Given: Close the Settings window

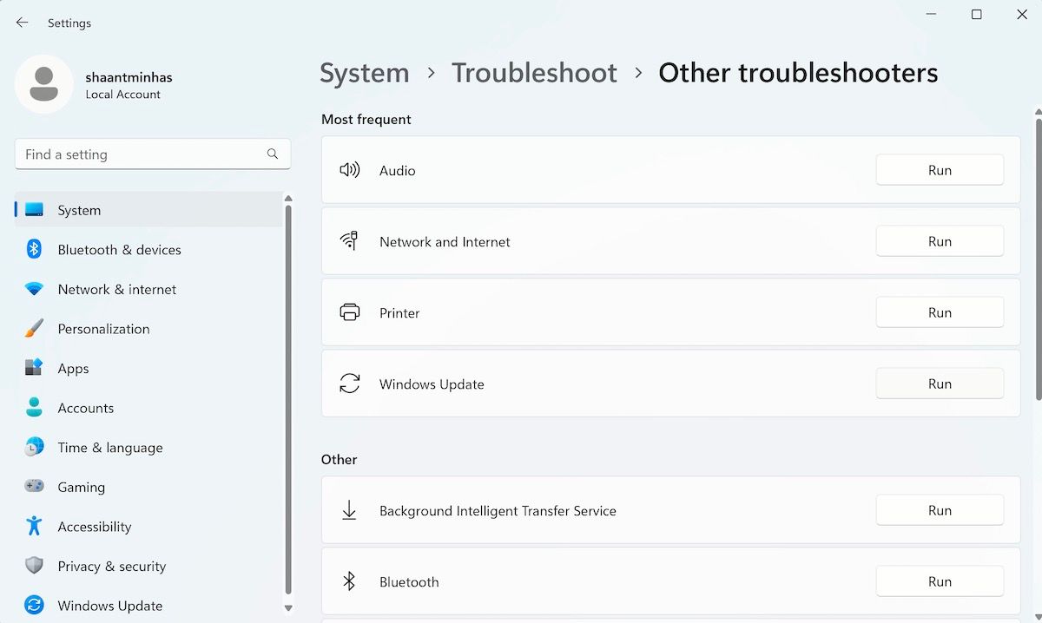Looking at the screenshot, I should coord(1022,15).
